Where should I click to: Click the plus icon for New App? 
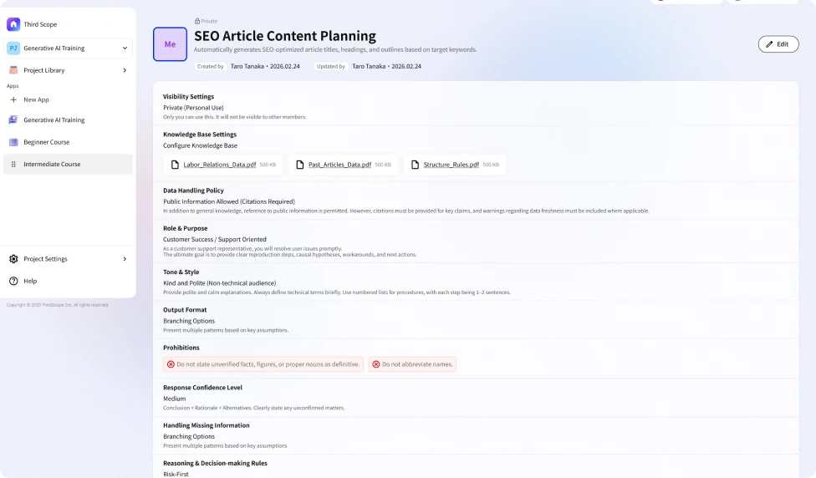[13, 99]
